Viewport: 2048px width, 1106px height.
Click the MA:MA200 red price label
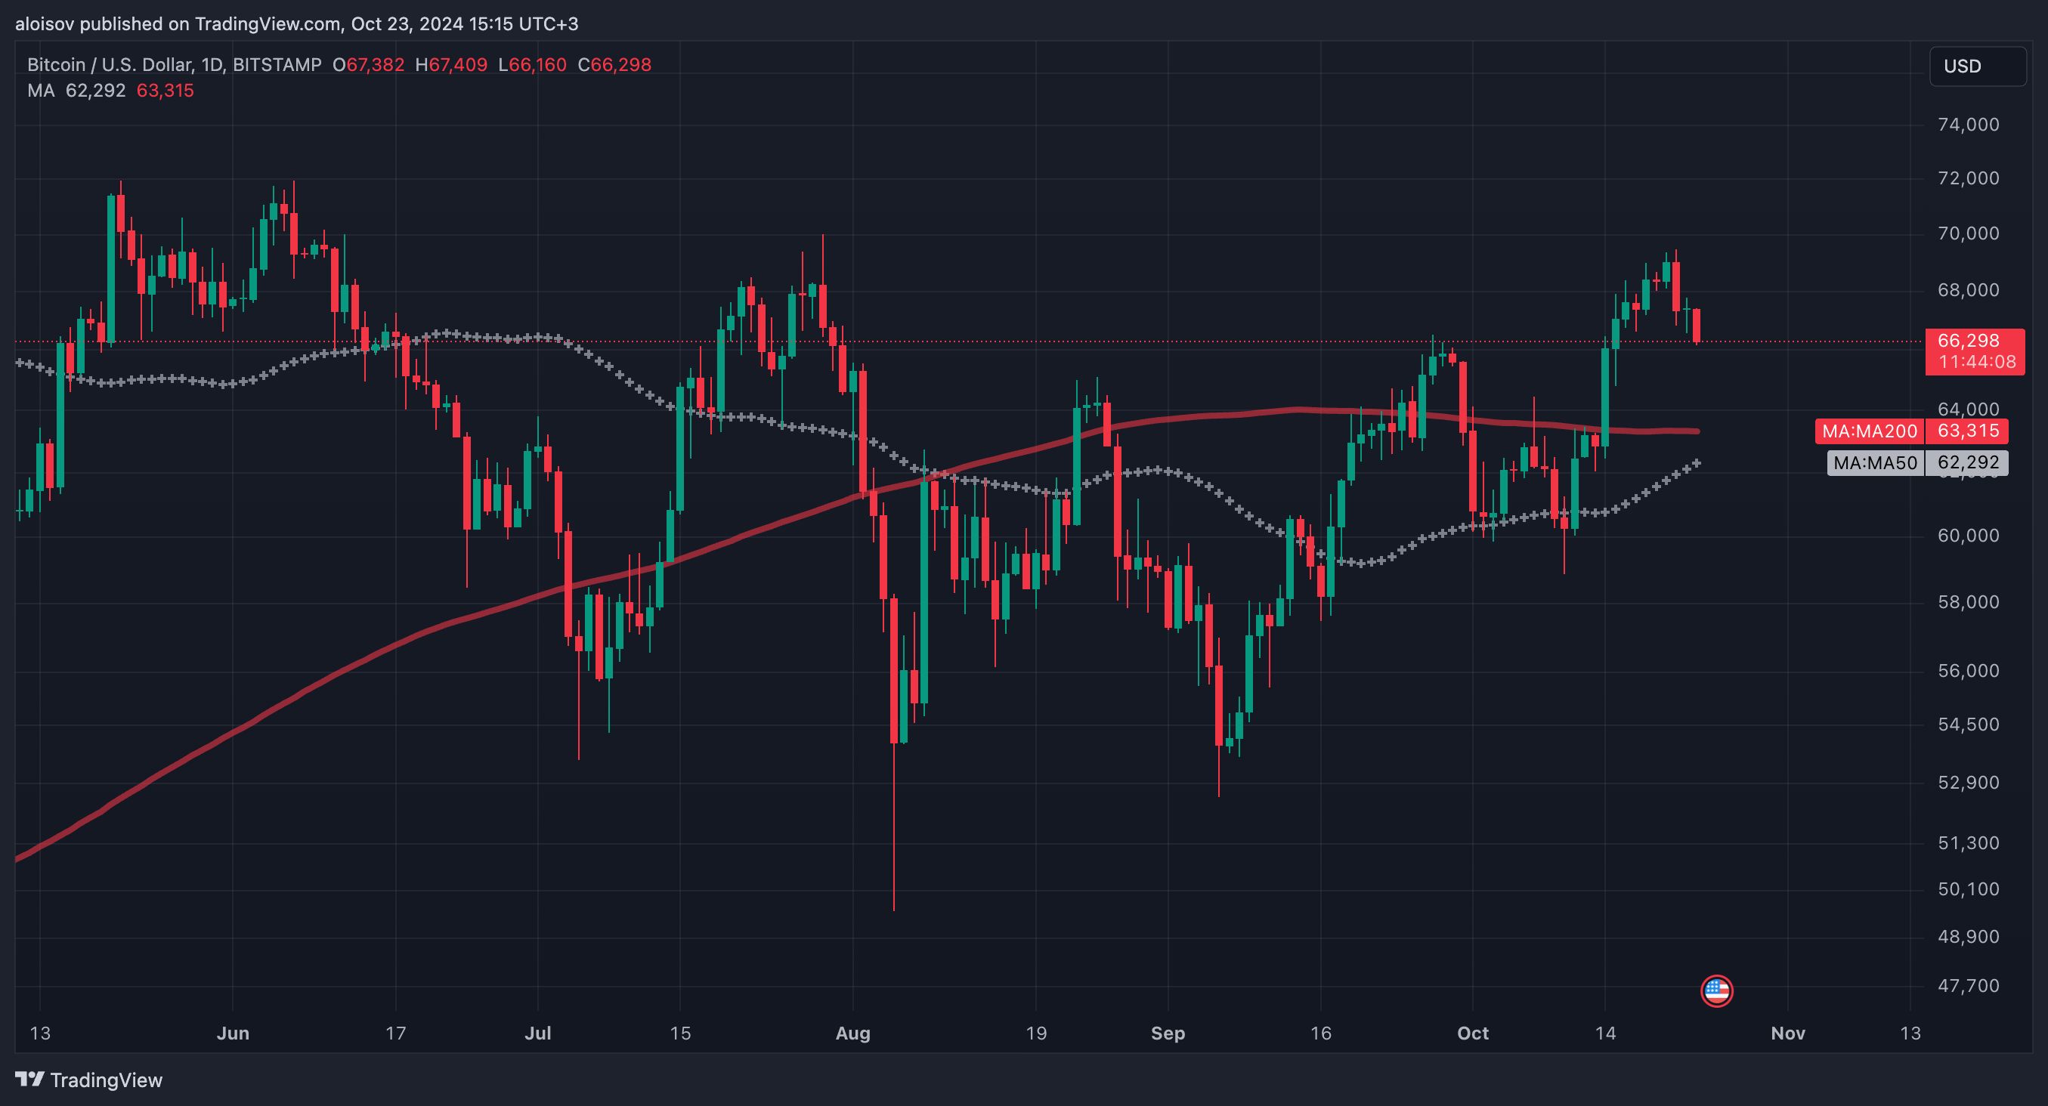[1869, 431]
